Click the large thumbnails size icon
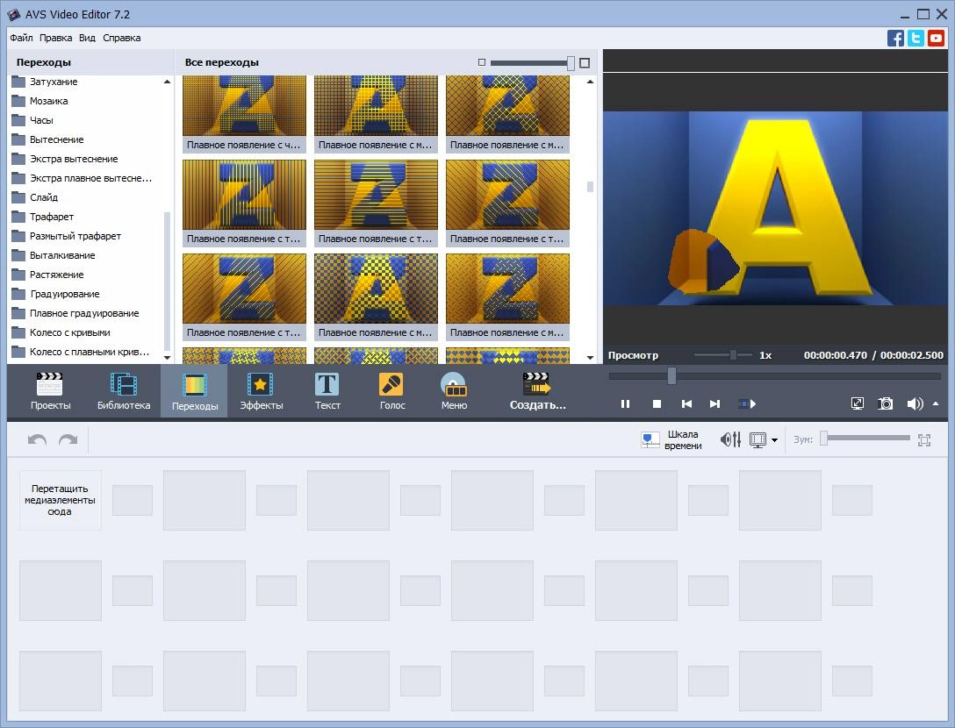 tap(585, 62)
